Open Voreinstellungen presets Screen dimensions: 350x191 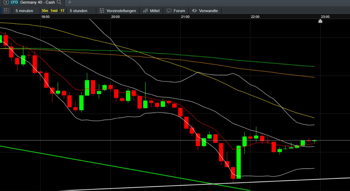pyautogui.click(x=118, y=11)
